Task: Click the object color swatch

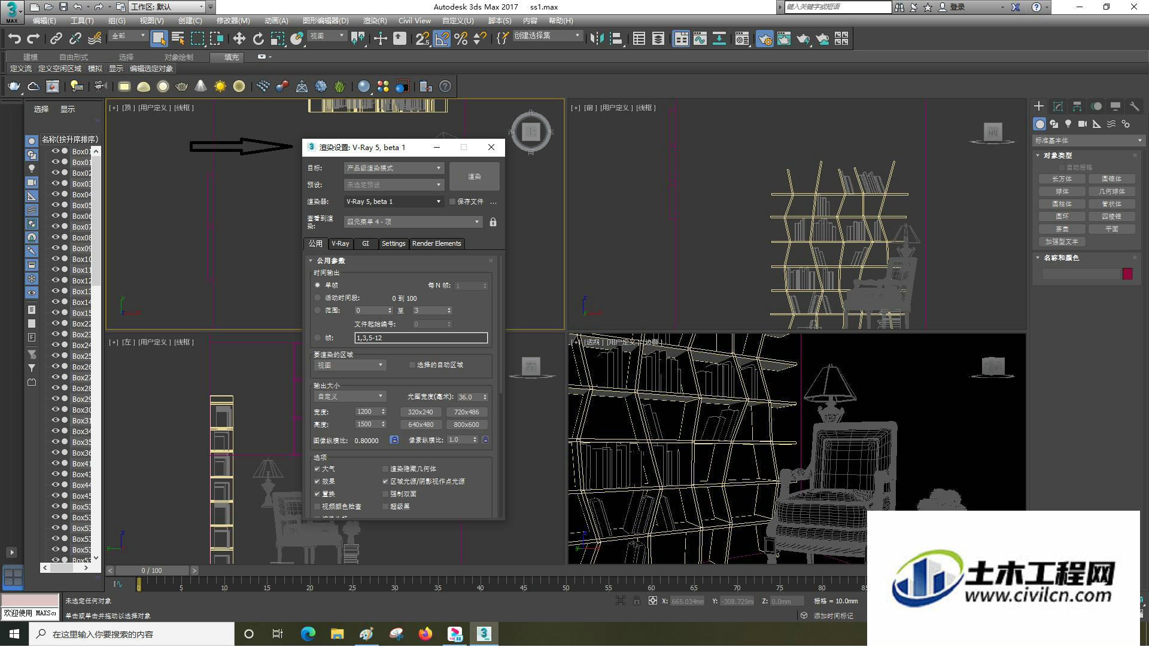Action: click(x=1127, y=274)
